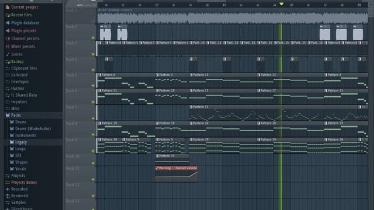This screenshot has height=210, width=374.
Task: Select the Track 1 header
Action: (81, 16)
